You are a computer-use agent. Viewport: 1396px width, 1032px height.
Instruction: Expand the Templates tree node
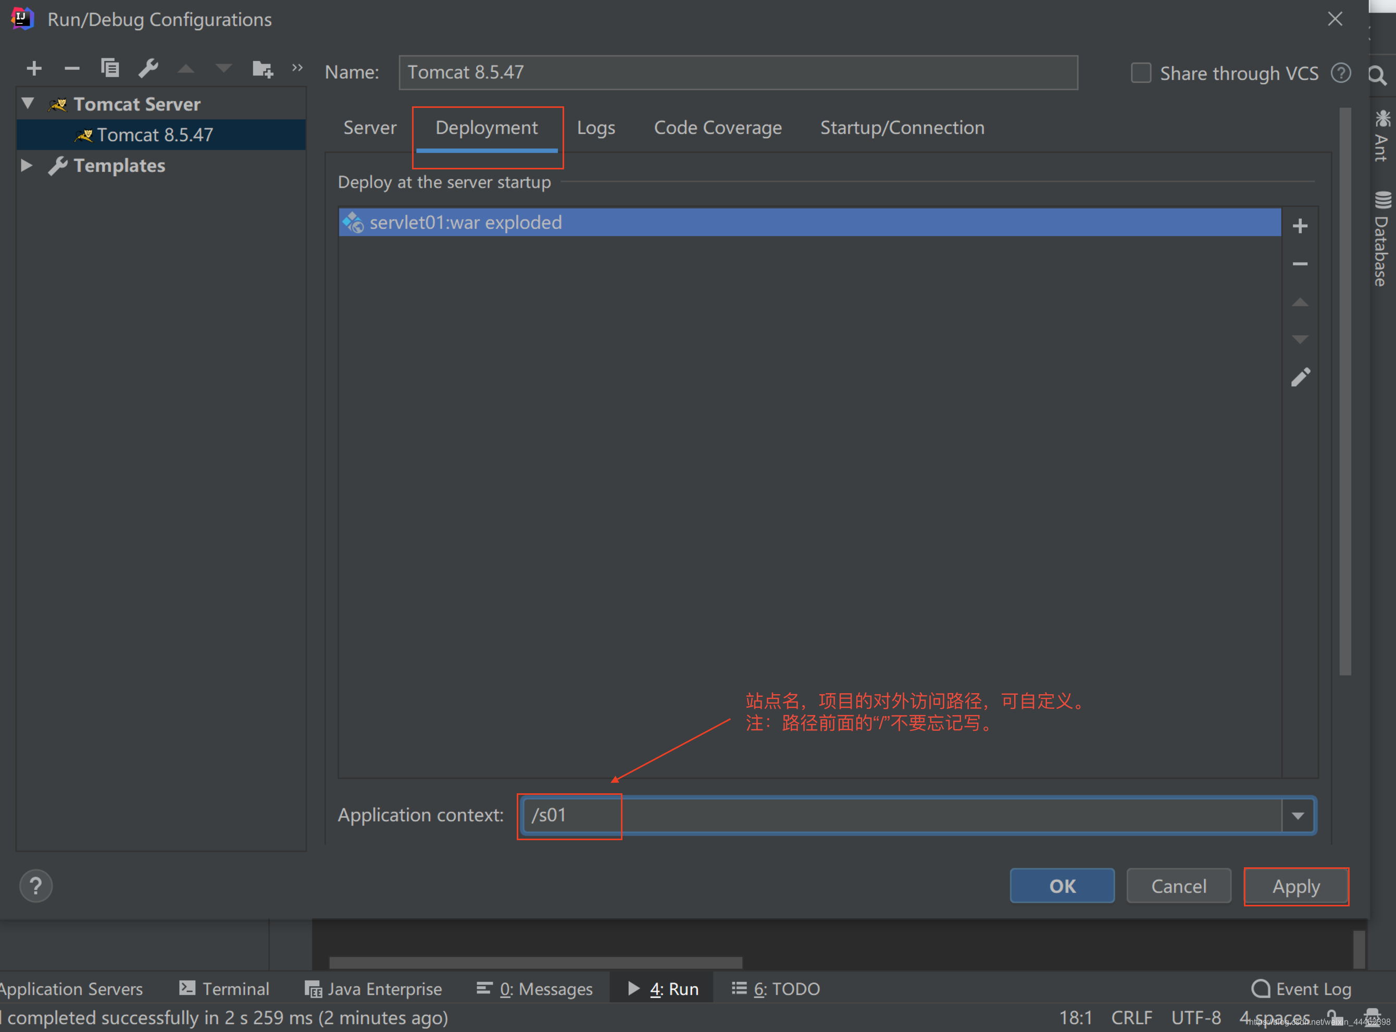point(27,166)
